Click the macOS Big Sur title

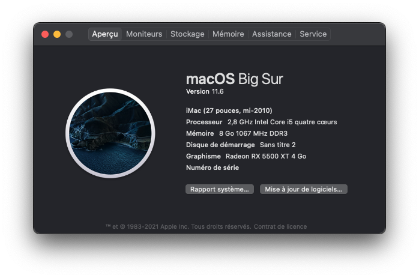pos(234,79)
